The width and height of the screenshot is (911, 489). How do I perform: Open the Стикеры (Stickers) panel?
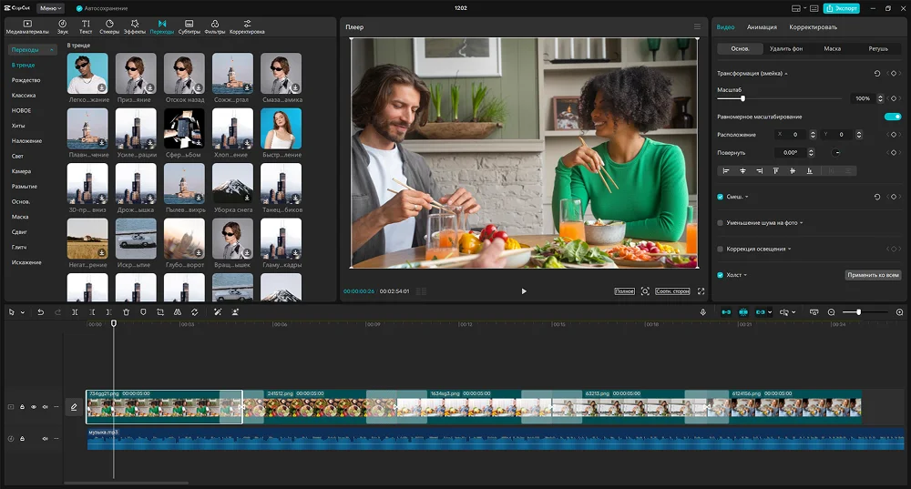pos(109,26)
